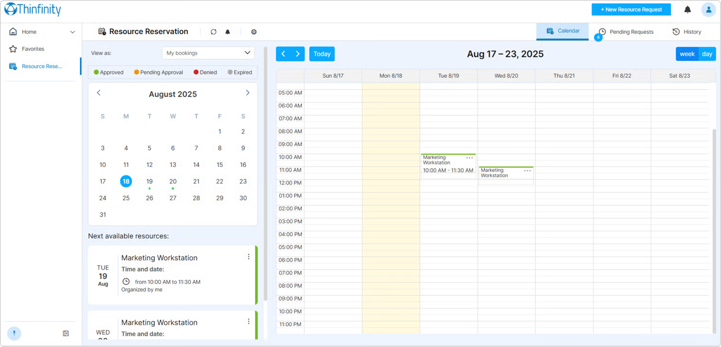Open the Pending Requests tab
The width and height of the screenshot is (721, 347).
(x=626, y=32)
